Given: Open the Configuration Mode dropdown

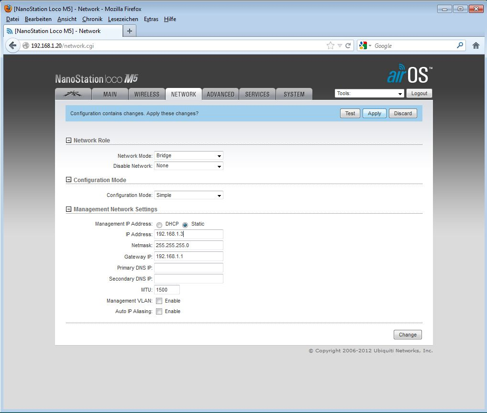Looking at the screenshot, I should pyautogui.click(x=188, y=195).
